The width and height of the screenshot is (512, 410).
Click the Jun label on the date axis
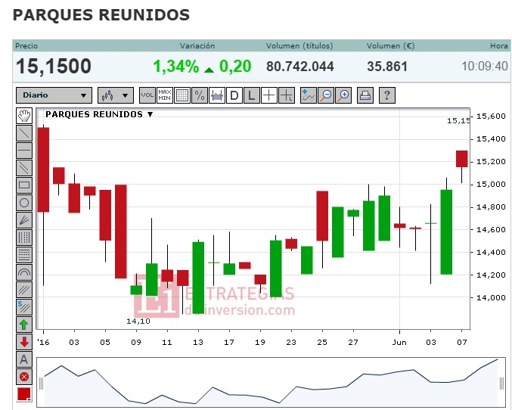pos(399,342)
